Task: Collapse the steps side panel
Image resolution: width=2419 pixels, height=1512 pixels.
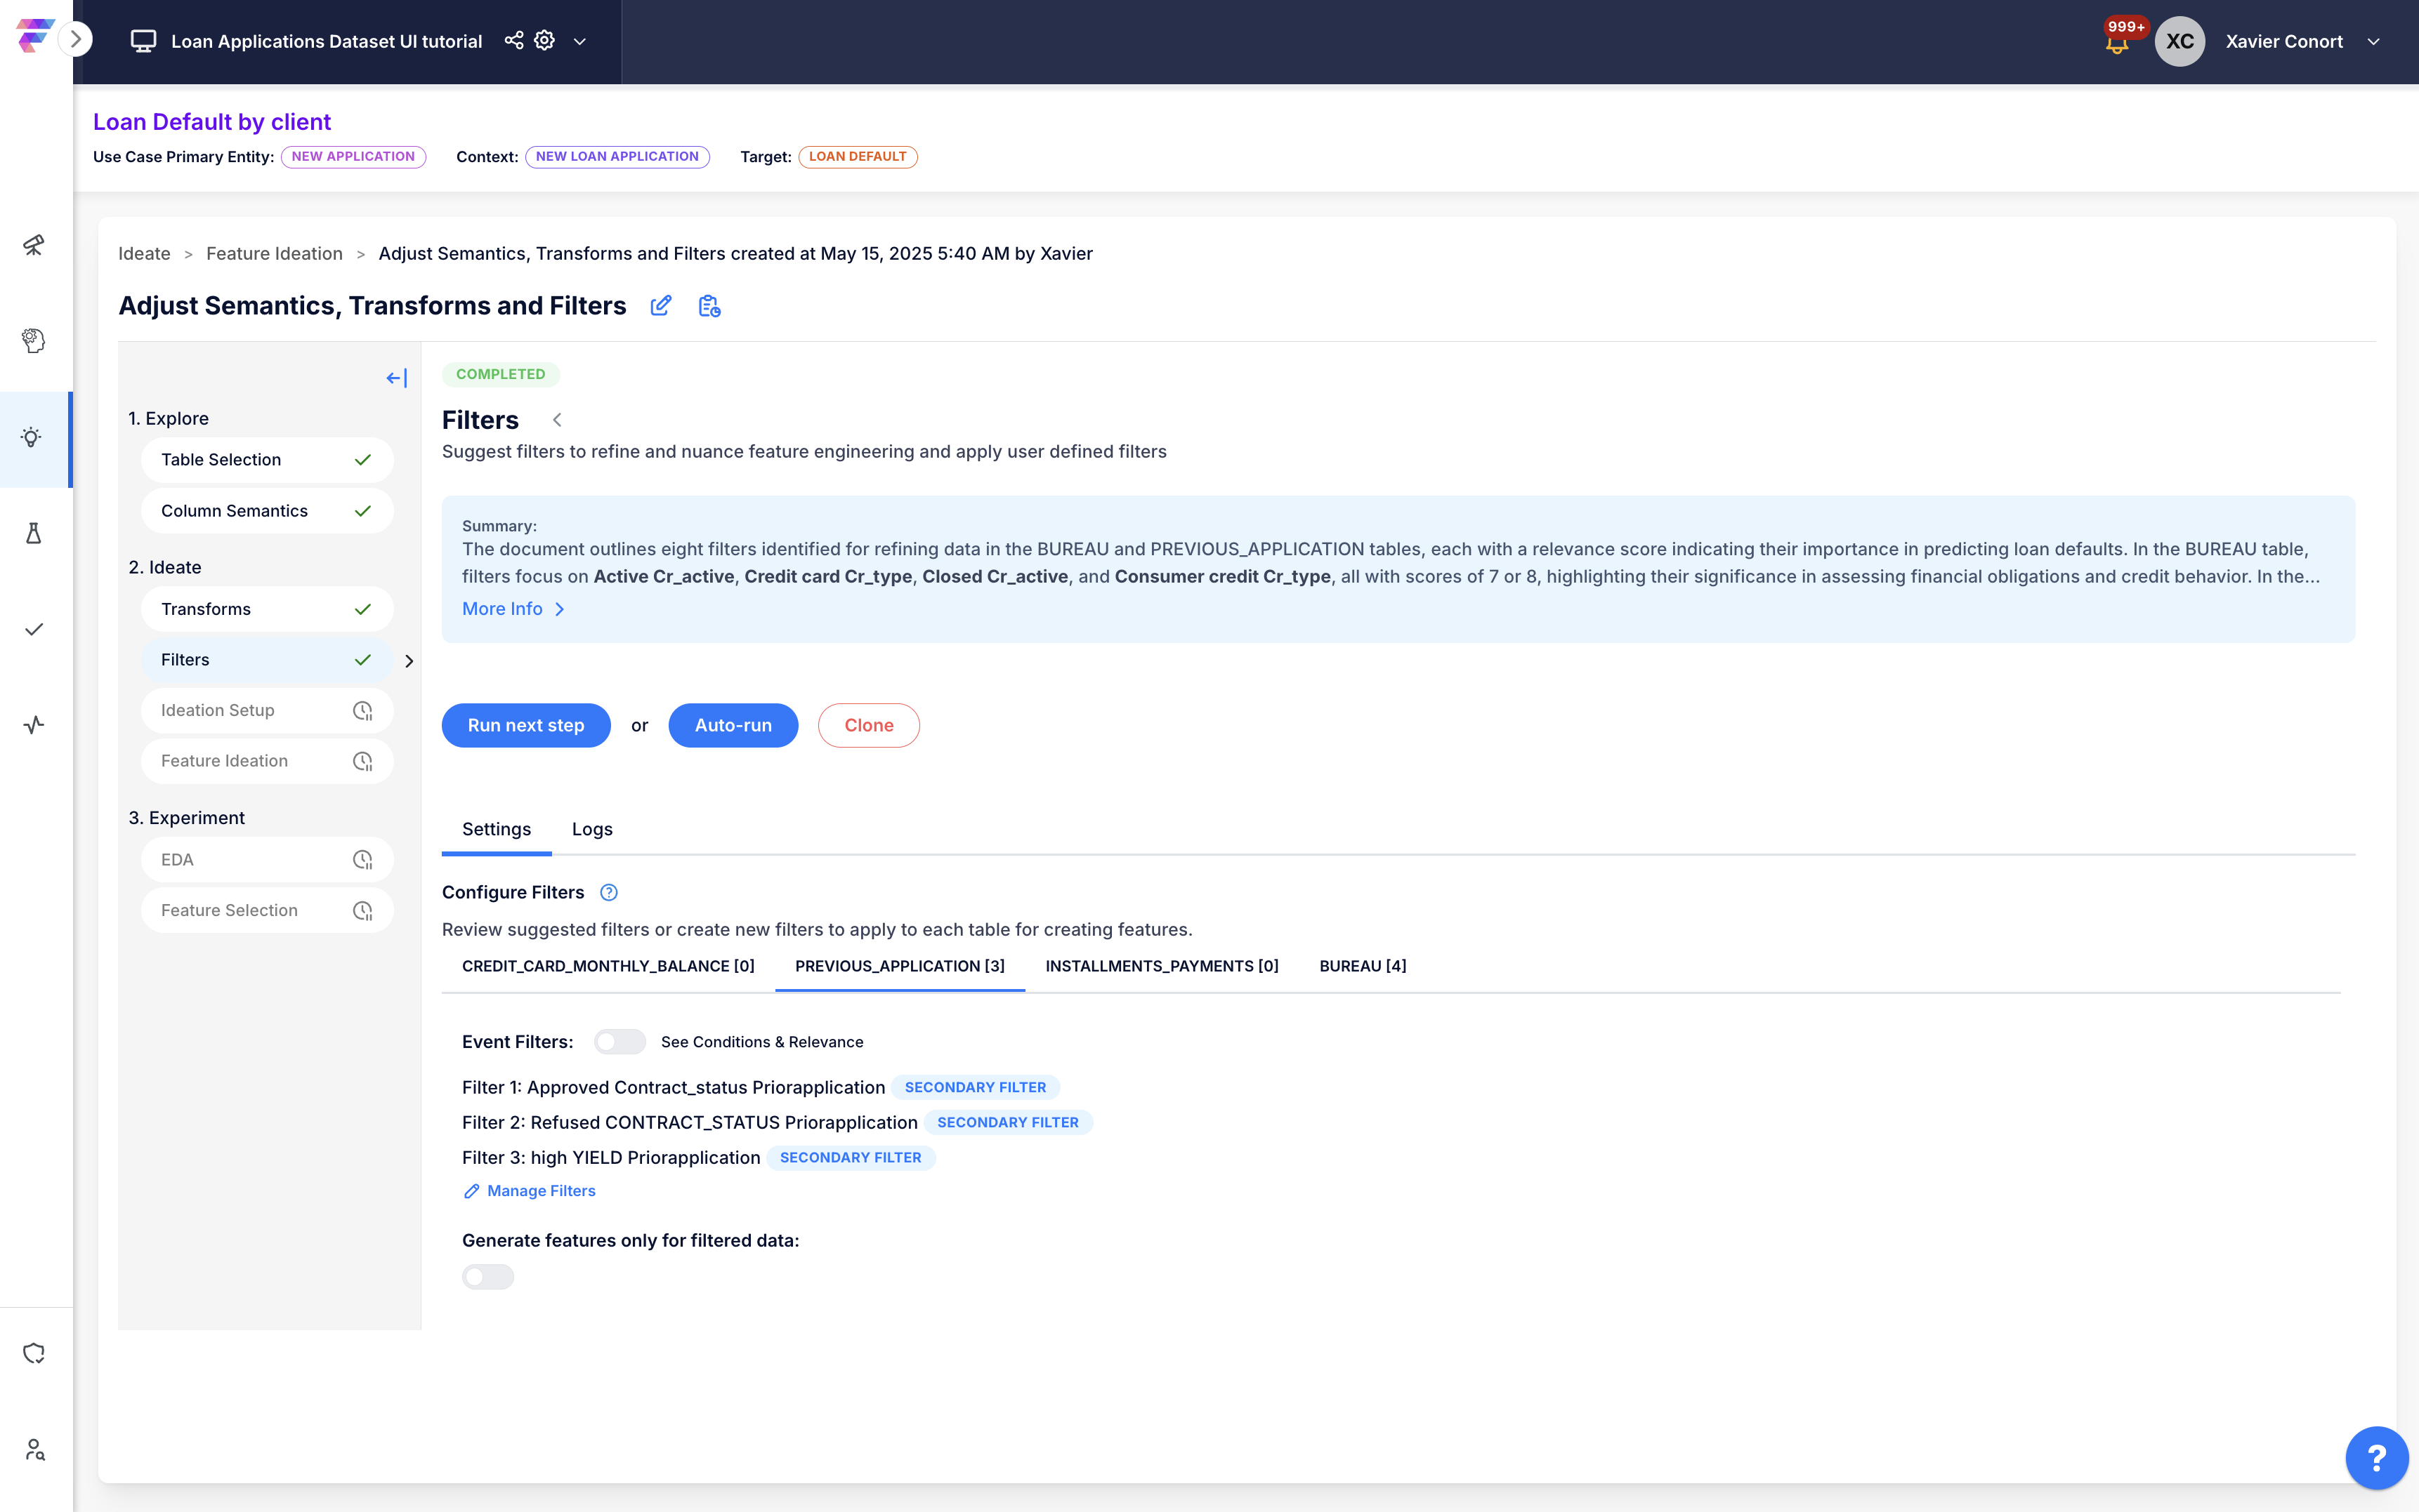Action: coord(396,378)
